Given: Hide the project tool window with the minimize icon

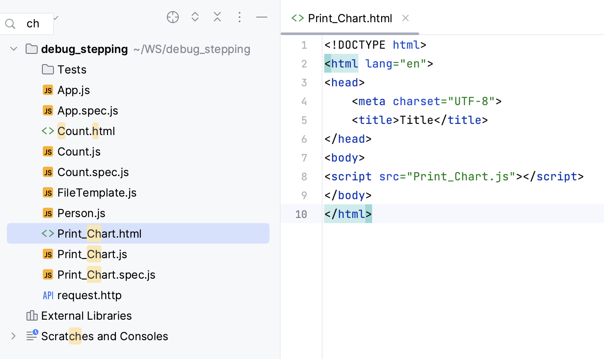Looking at the screenshot, I should 262,18.
